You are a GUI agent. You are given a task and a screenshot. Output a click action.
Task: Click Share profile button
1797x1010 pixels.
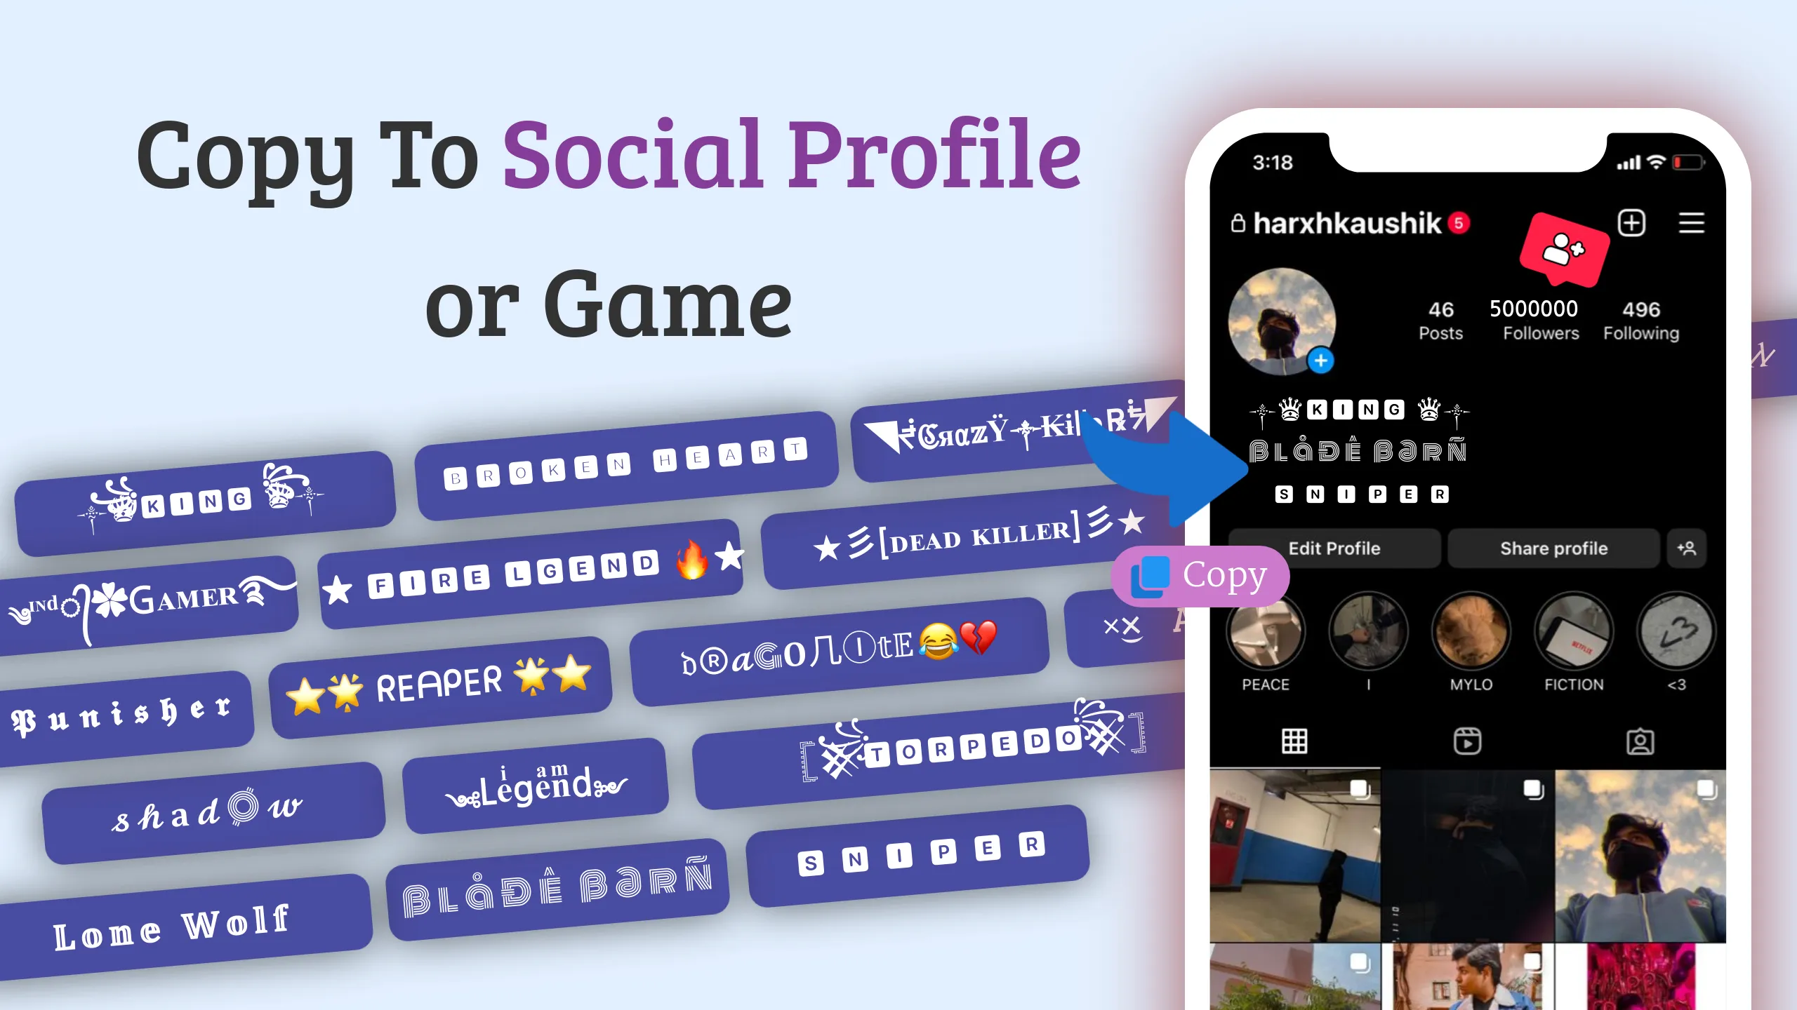point(1553,548)
